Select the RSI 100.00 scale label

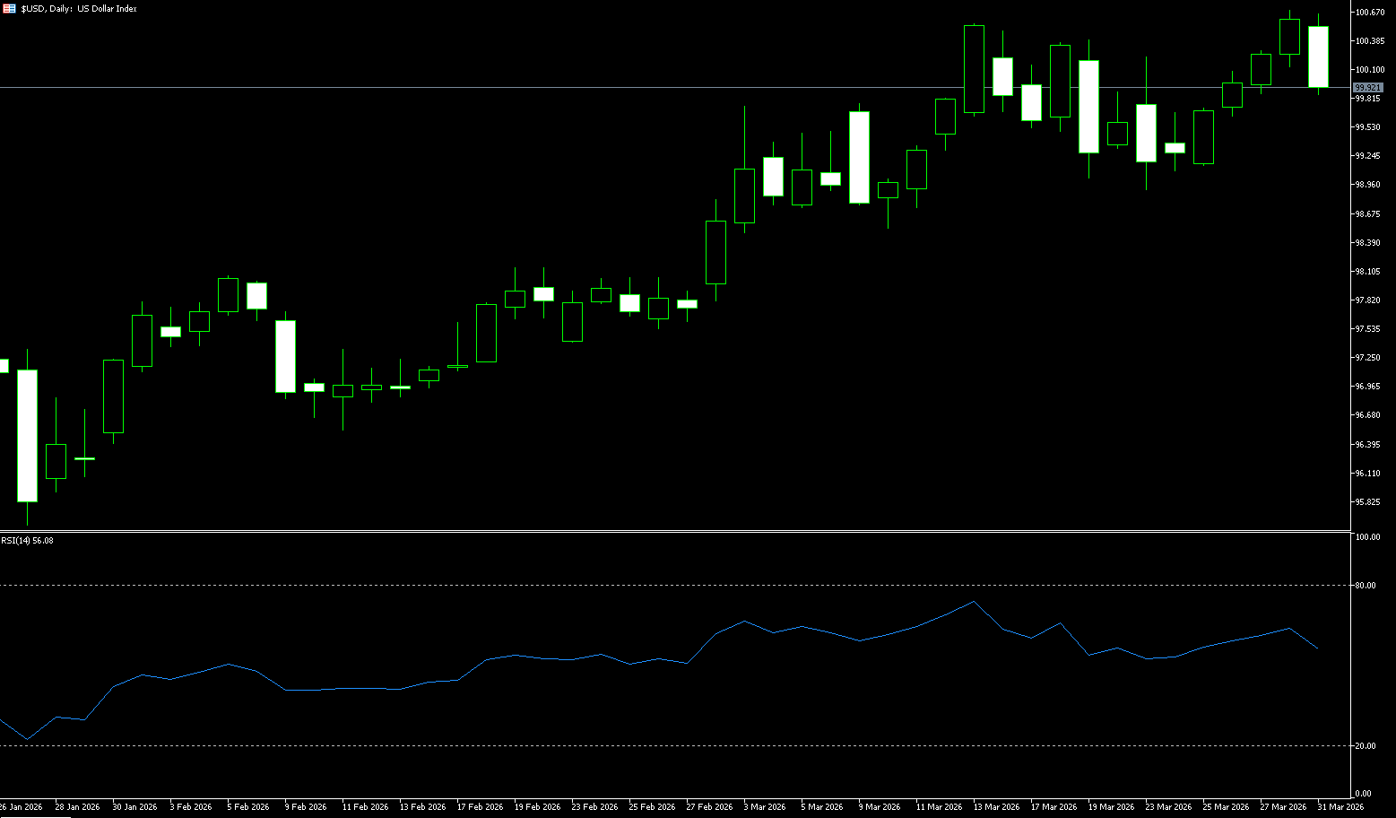pos(1367,536)
